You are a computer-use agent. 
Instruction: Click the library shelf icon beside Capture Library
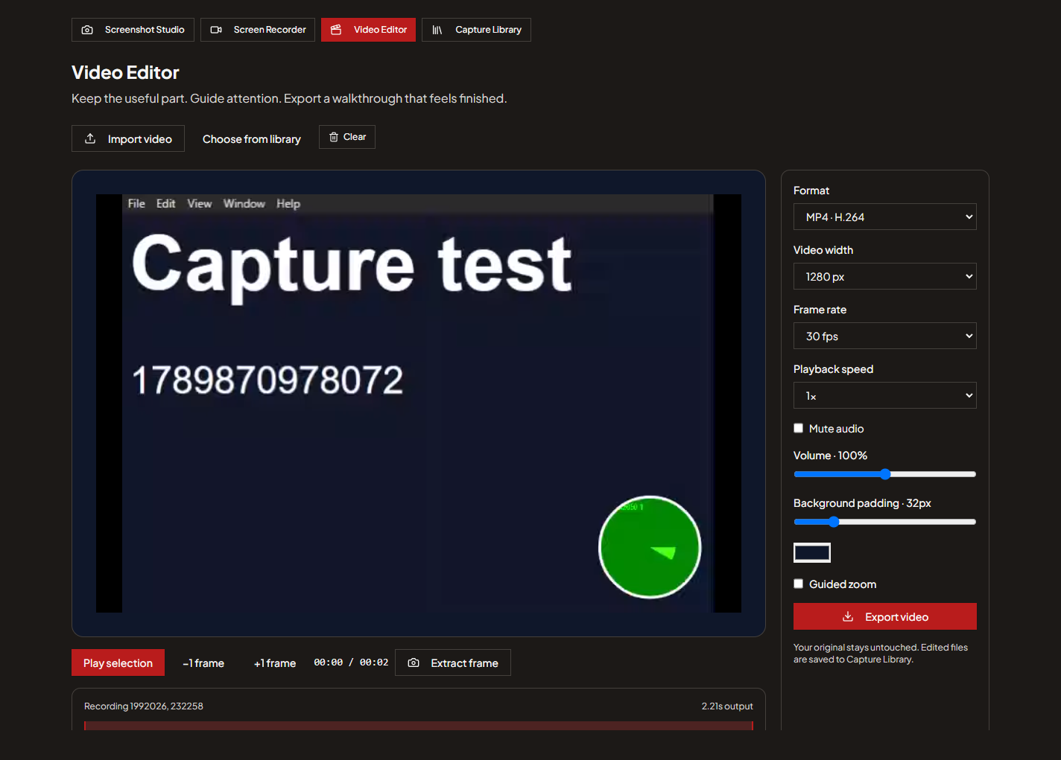pos(437,30)
